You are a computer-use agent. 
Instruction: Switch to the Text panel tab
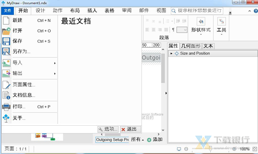point(208,46)
